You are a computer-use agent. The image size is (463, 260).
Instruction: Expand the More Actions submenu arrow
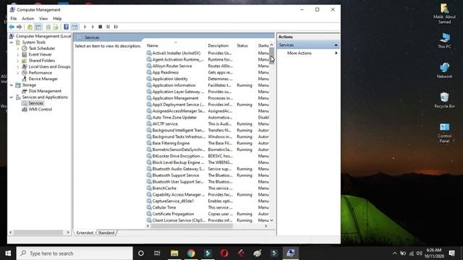click(336, 53)
